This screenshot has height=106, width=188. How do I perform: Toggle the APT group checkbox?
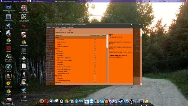(x=95, y=37)
